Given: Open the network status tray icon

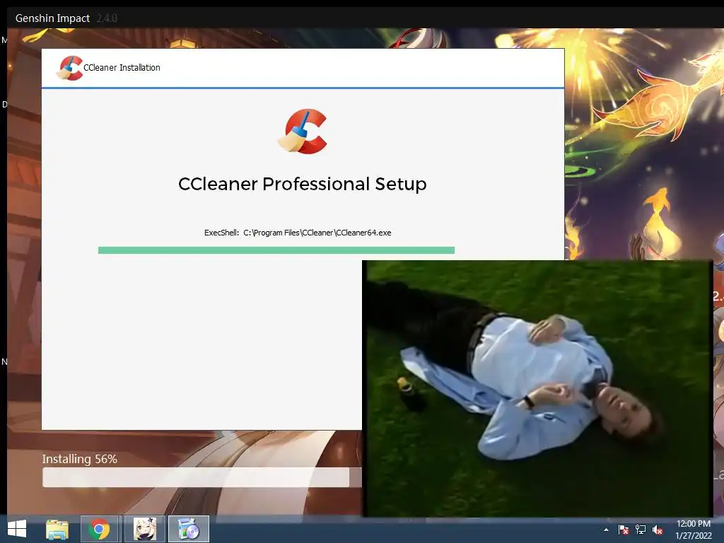Looking at the screenshot, I should (641, 530).
